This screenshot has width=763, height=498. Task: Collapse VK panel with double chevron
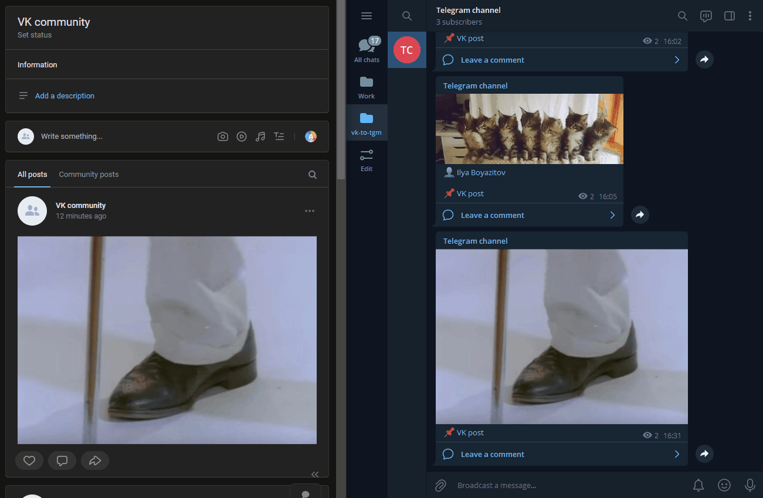(315, 475)
